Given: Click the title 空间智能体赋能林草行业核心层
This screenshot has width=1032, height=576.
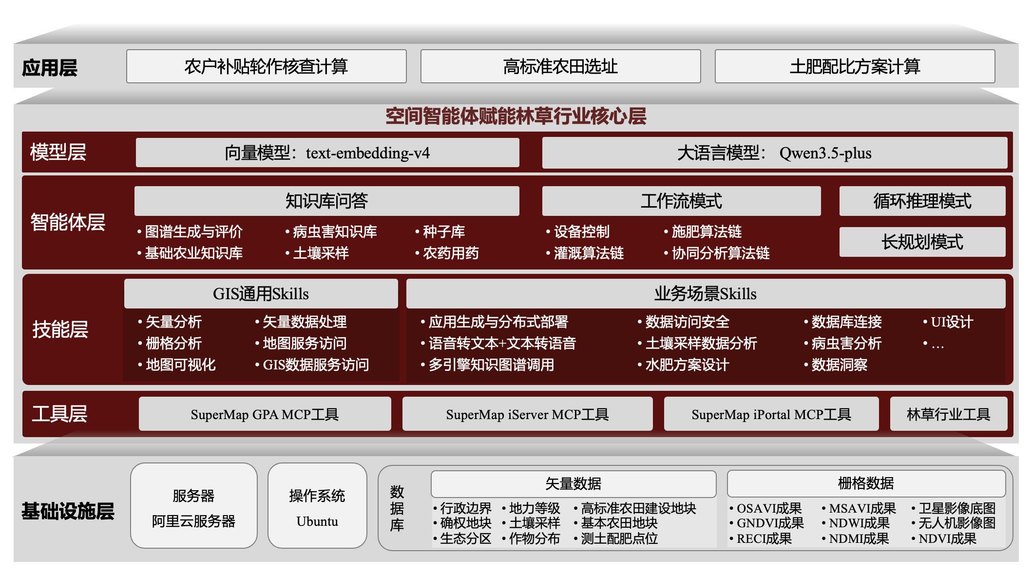Looking at the screenshot, I should [x=516, y=116].
